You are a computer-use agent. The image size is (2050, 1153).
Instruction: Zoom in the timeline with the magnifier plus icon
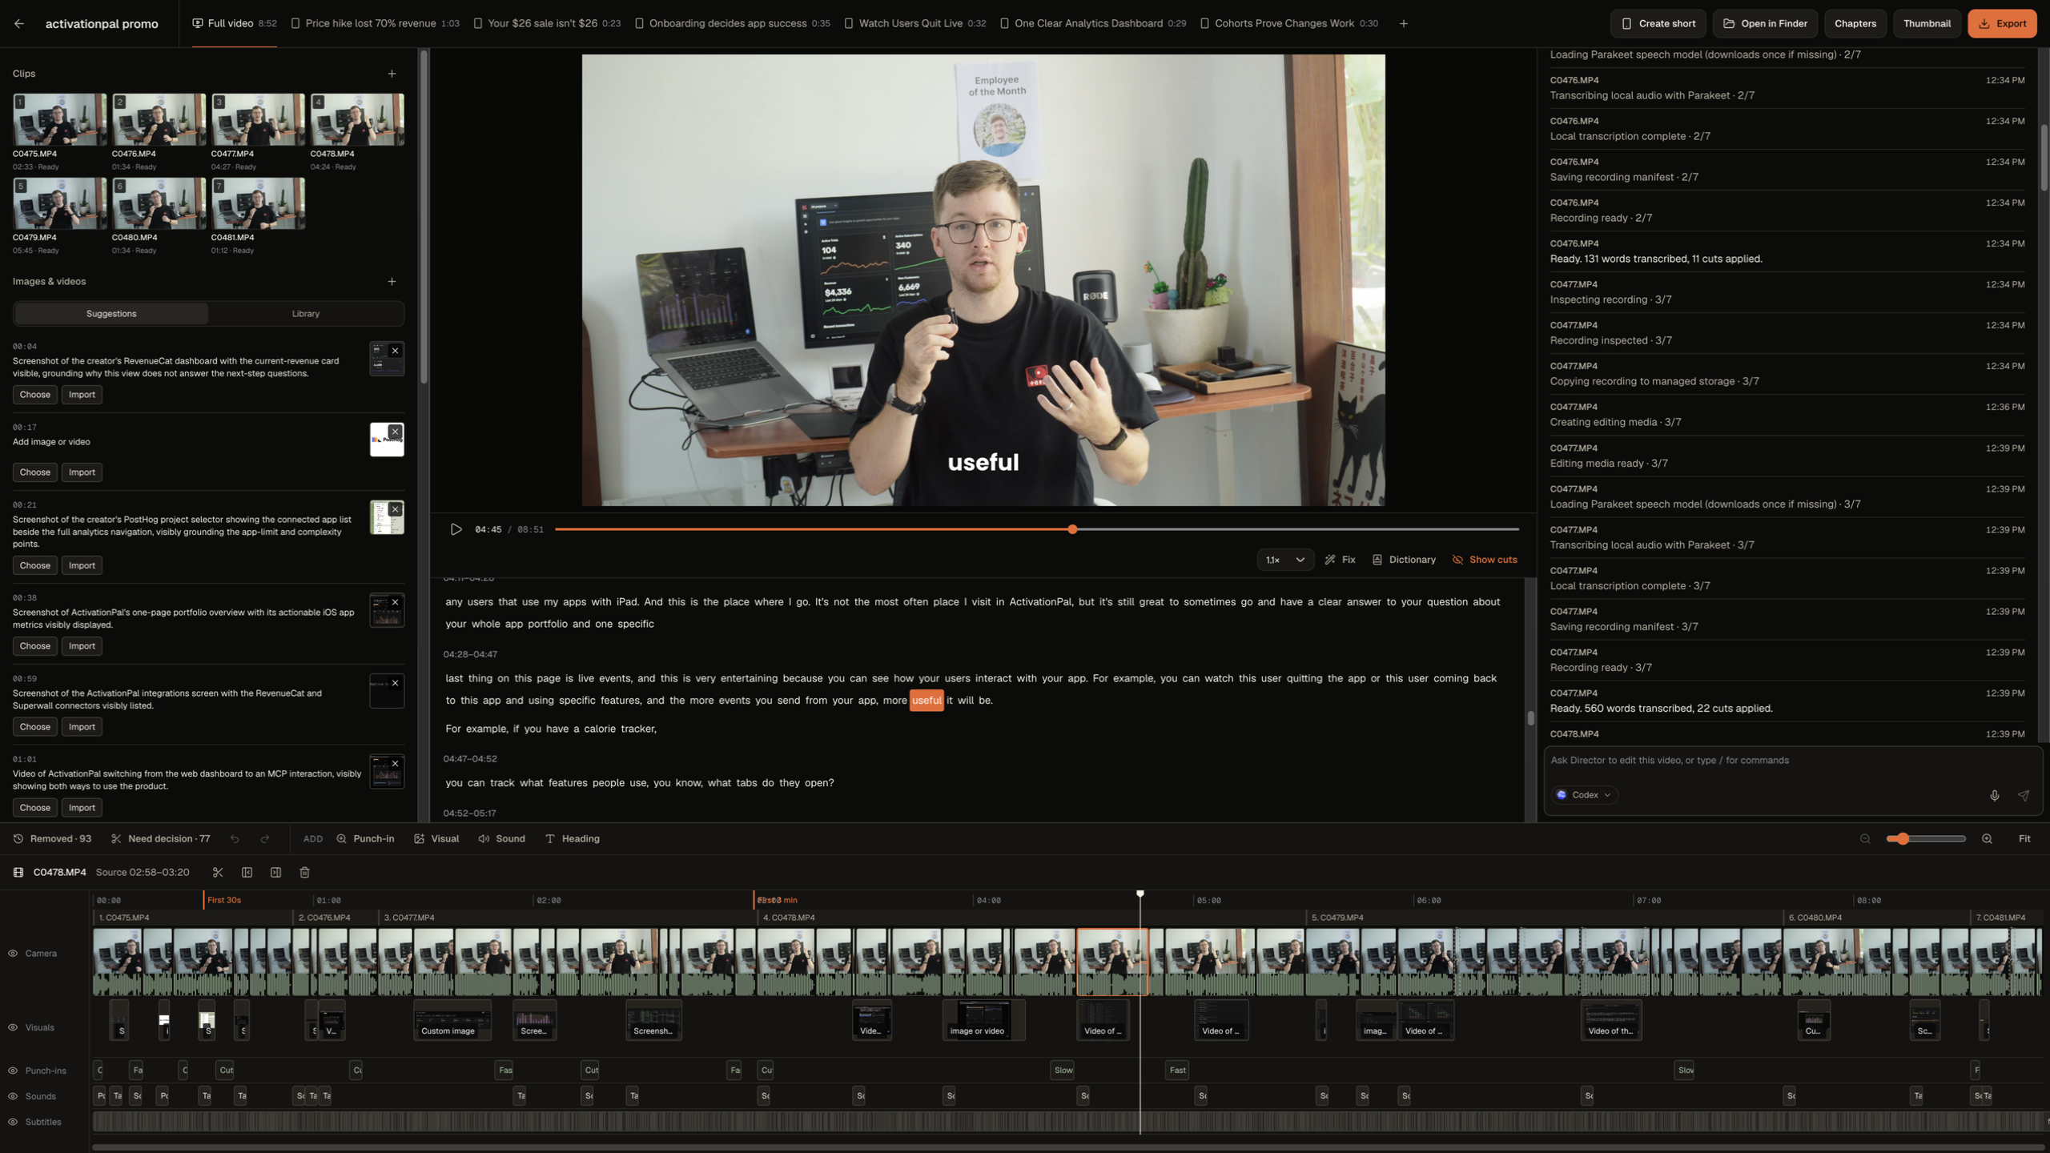pyautogui.click(x=1987, y=838)
